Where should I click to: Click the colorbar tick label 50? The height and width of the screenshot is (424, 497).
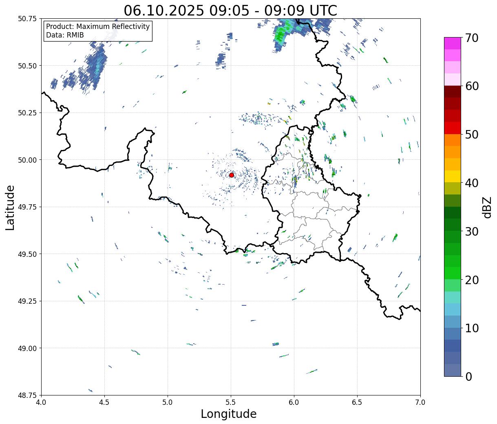(x=472, y=135)
